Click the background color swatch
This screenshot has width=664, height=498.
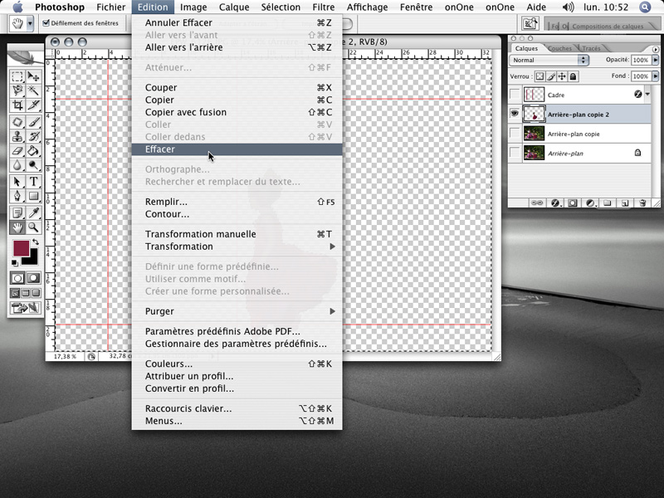(x=32, y=259)
